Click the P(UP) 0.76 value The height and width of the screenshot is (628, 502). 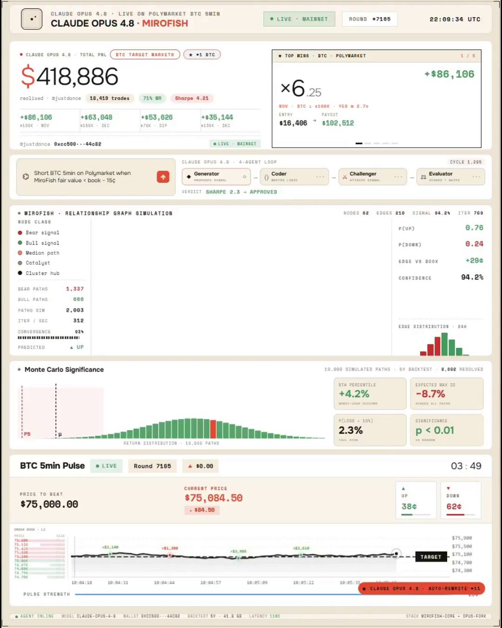[x=474, y=228]
